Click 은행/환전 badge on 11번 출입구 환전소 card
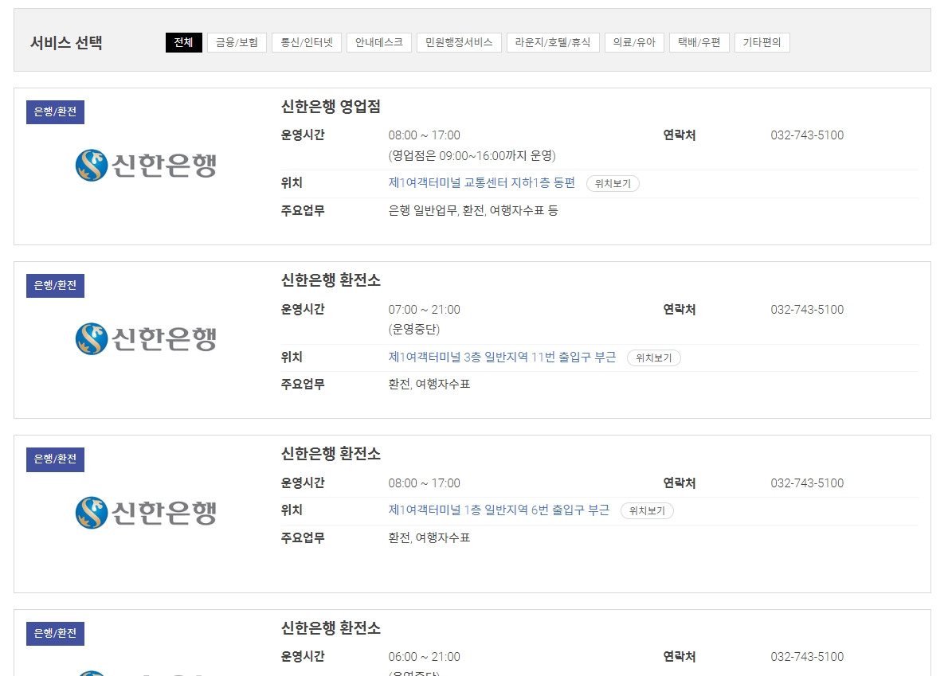Image resolution: width=948 pixels, height=676 pixels. (x=55, y=286)
